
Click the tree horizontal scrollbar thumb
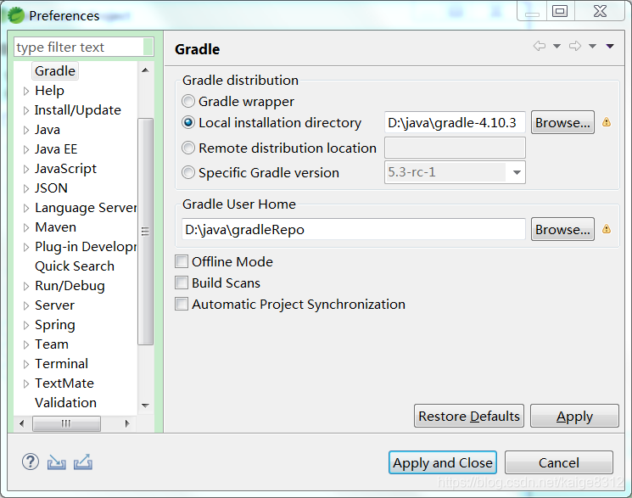(66, 423)
